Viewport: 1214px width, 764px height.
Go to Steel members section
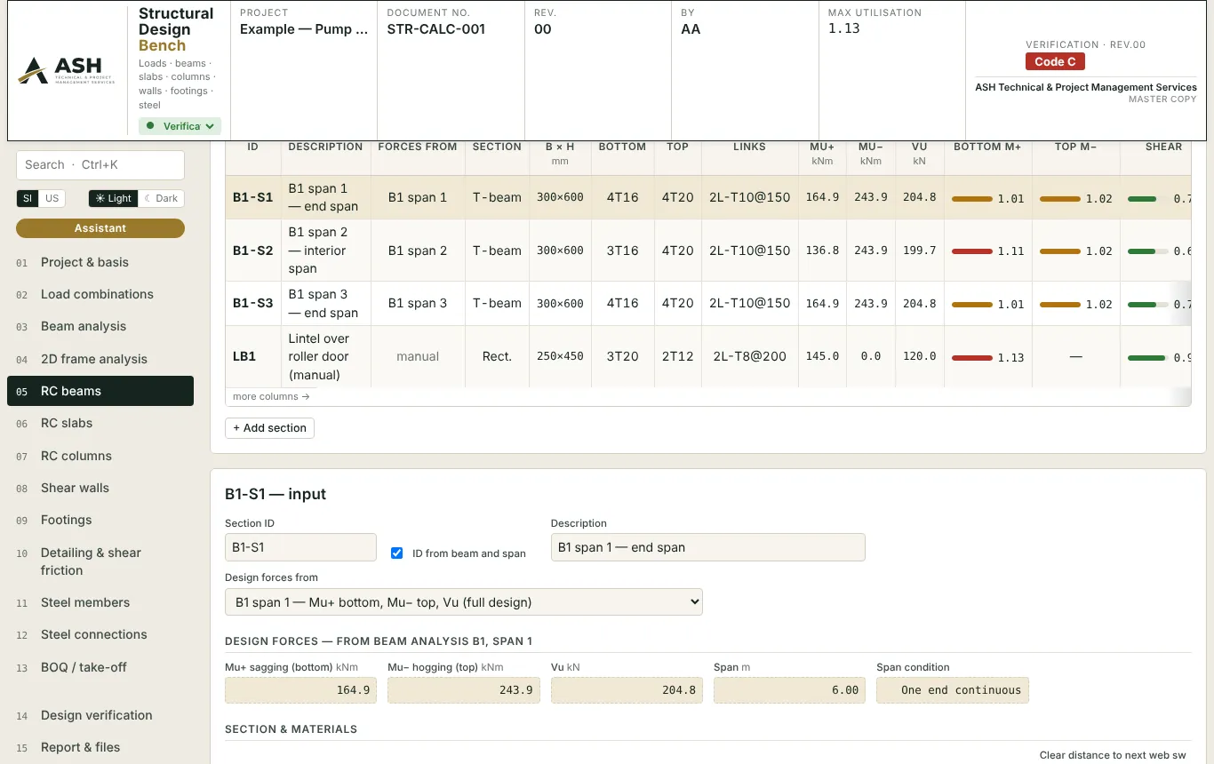100,602
